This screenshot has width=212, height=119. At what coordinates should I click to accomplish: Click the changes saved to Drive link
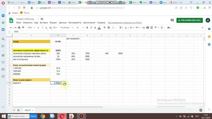coord(125,23)
